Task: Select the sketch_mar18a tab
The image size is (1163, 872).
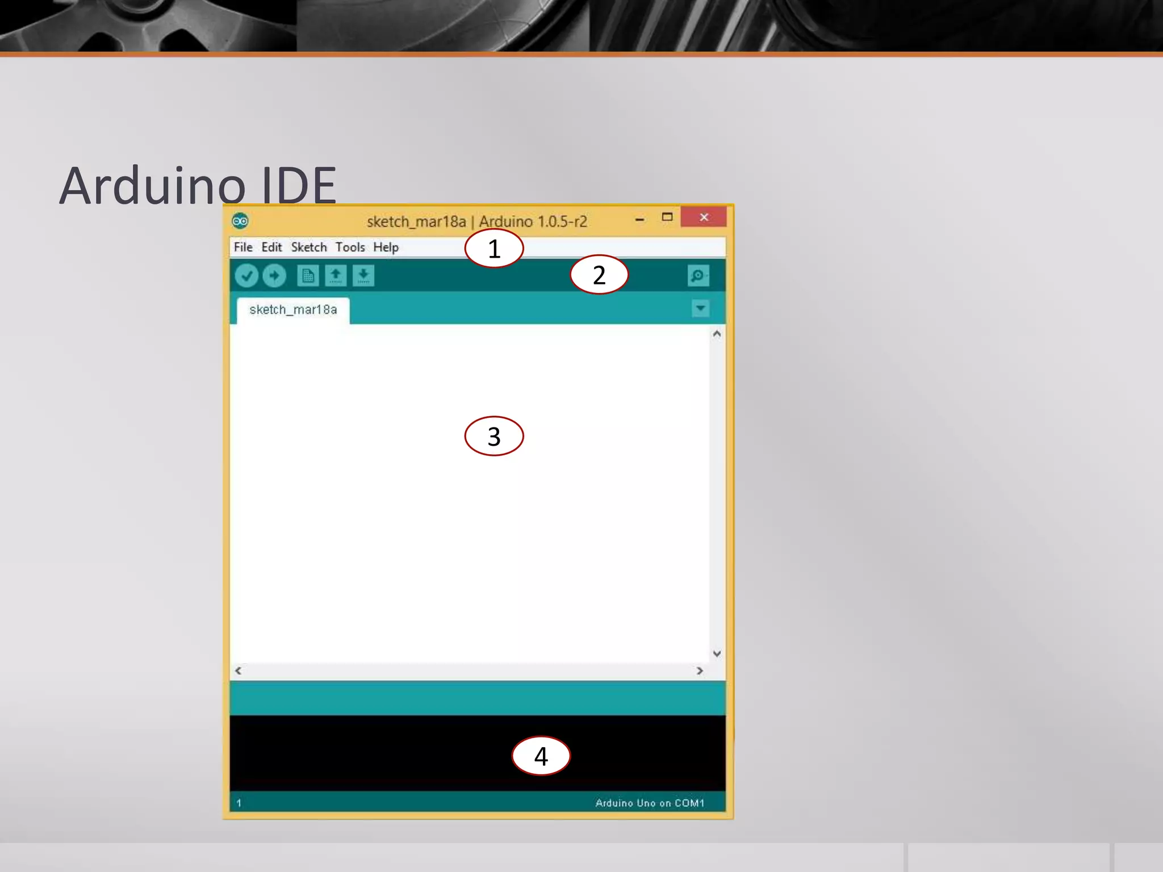Action: 293,310
